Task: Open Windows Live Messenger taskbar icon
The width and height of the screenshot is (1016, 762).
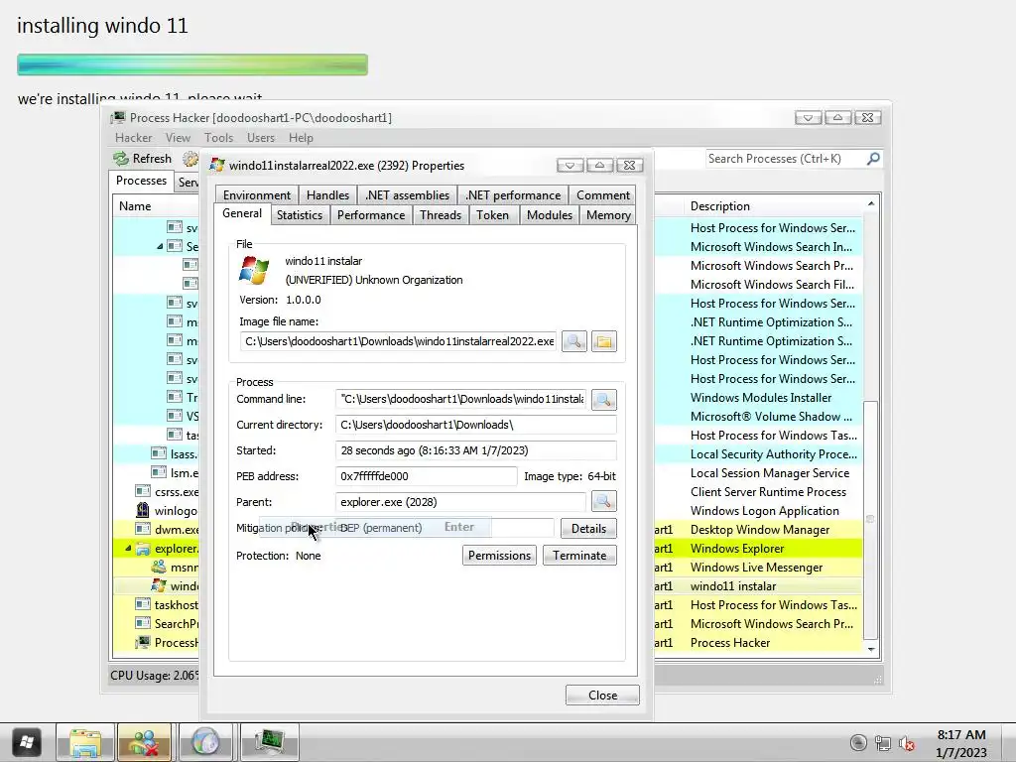Action: tap(144, 742)
